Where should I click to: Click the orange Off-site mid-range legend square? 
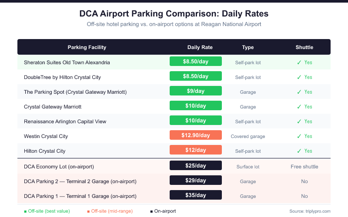[x=88, y=211]
